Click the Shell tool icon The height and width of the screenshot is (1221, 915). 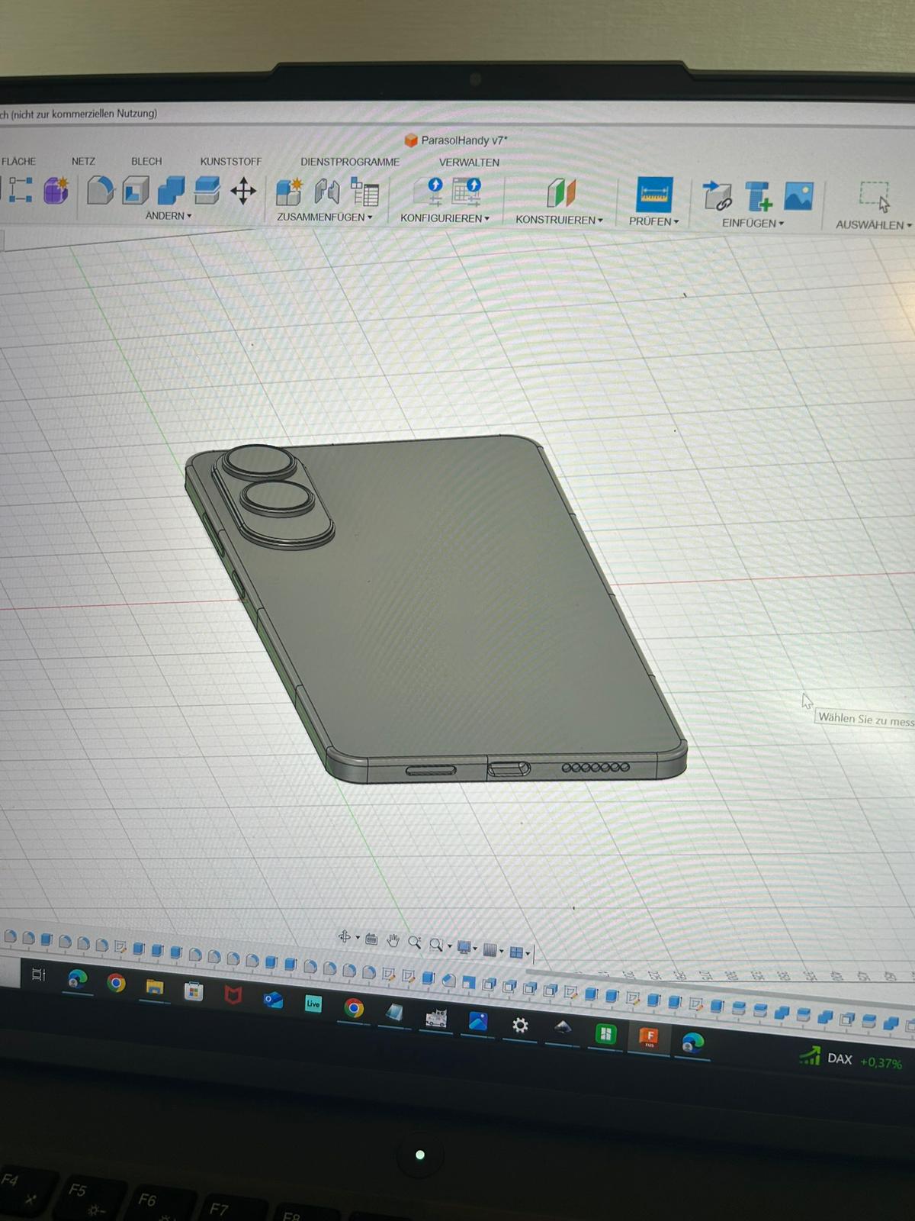click(136, 190)
